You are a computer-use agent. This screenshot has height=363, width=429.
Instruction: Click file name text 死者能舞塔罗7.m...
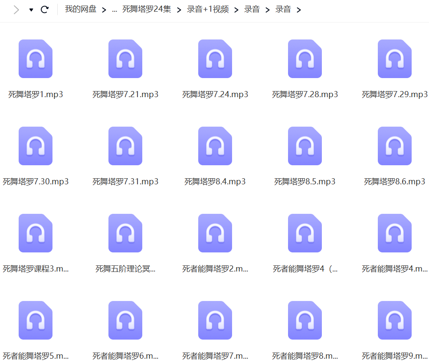pos(215,356)
